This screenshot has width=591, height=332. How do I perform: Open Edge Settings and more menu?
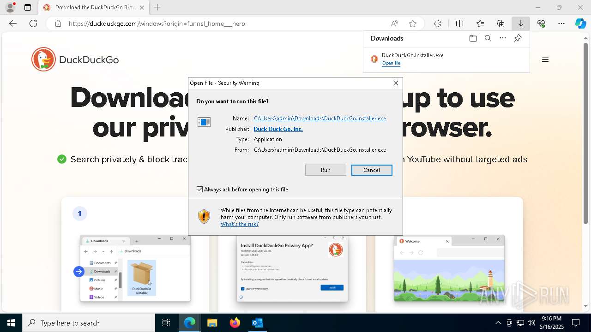561,24
